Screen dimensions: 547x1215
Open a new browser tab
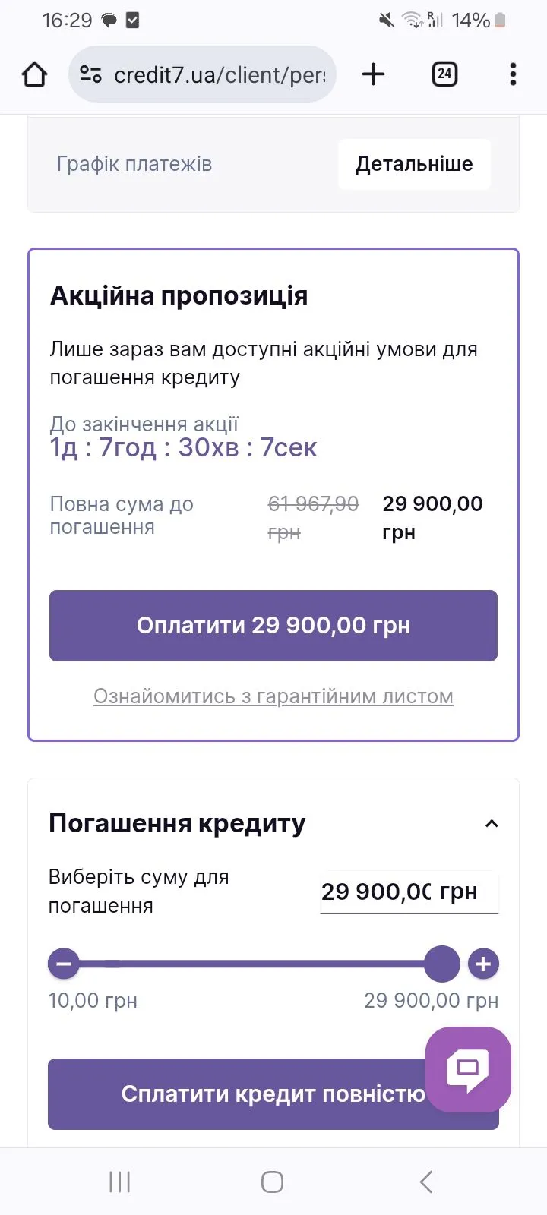click(373, 74)
